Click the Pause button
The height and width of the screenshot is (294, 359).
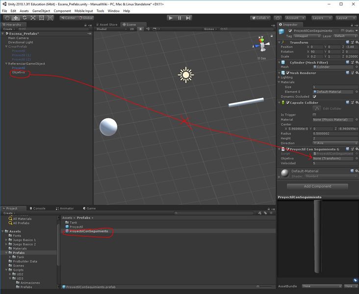179,18
